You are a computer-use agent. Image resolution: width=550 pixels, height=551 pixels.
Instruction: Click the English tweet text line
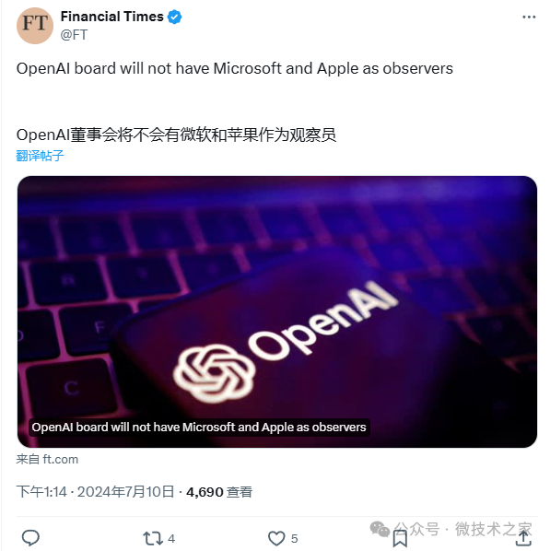(235, 68)
